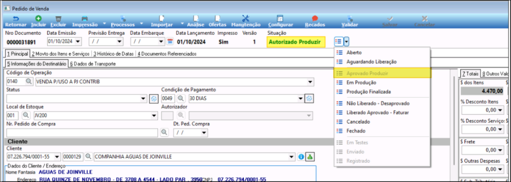This screenshot has width=511, height=182.
Task: Switch to Dados de Transporte tab
Action: [93, 64]
